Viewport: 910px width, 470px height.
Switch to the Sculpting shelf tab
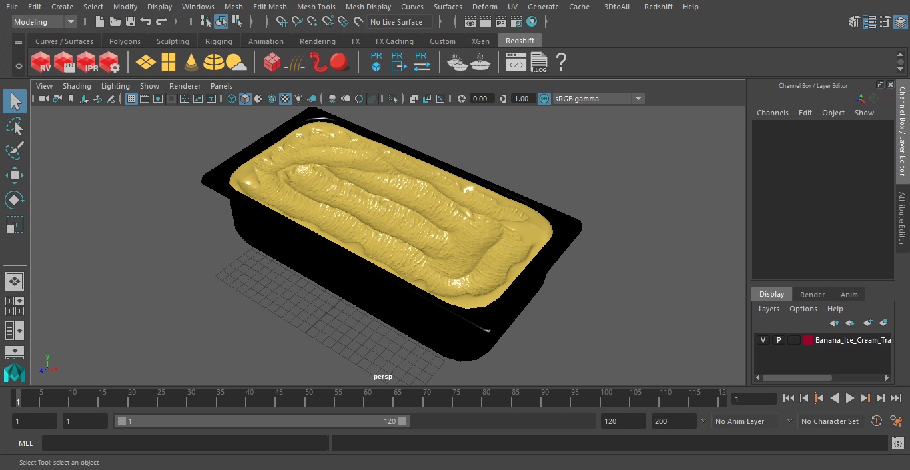[x=173, y=41]
